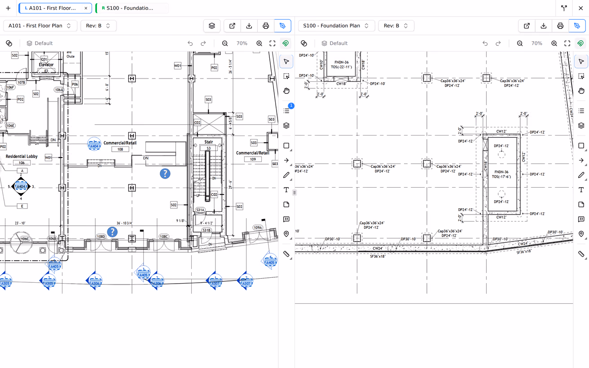Select the text tool in right toolbar
This screenshot has height=368, width=589.
581,190
